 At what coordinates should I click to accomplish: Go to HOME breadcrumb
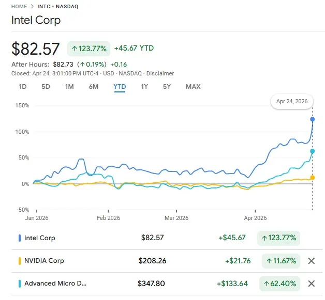coord(19,7)
